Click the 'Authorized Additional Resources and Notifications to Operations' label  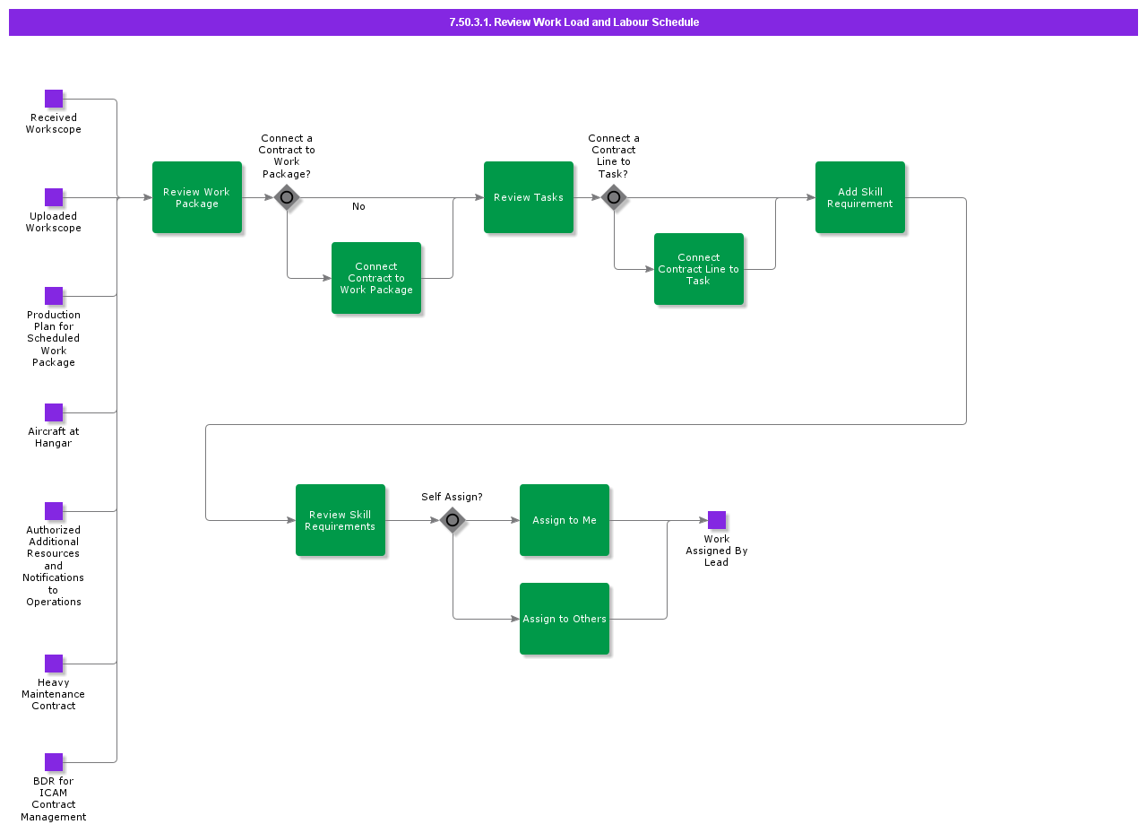tap(54, 566)
